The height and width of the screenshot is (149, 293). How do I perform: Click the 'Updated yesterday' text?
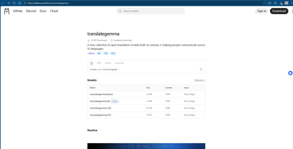click(123, 40)
